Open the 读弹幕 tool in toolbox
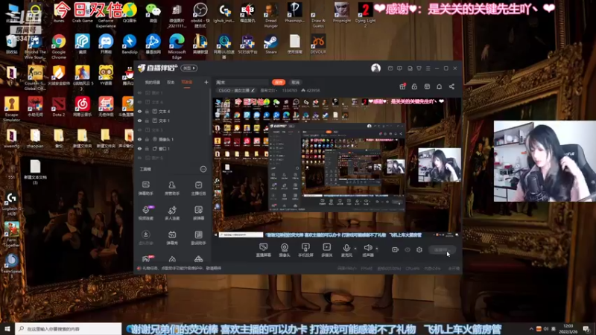This screenshot has width=596, height=335. click(x=198, y=213)
